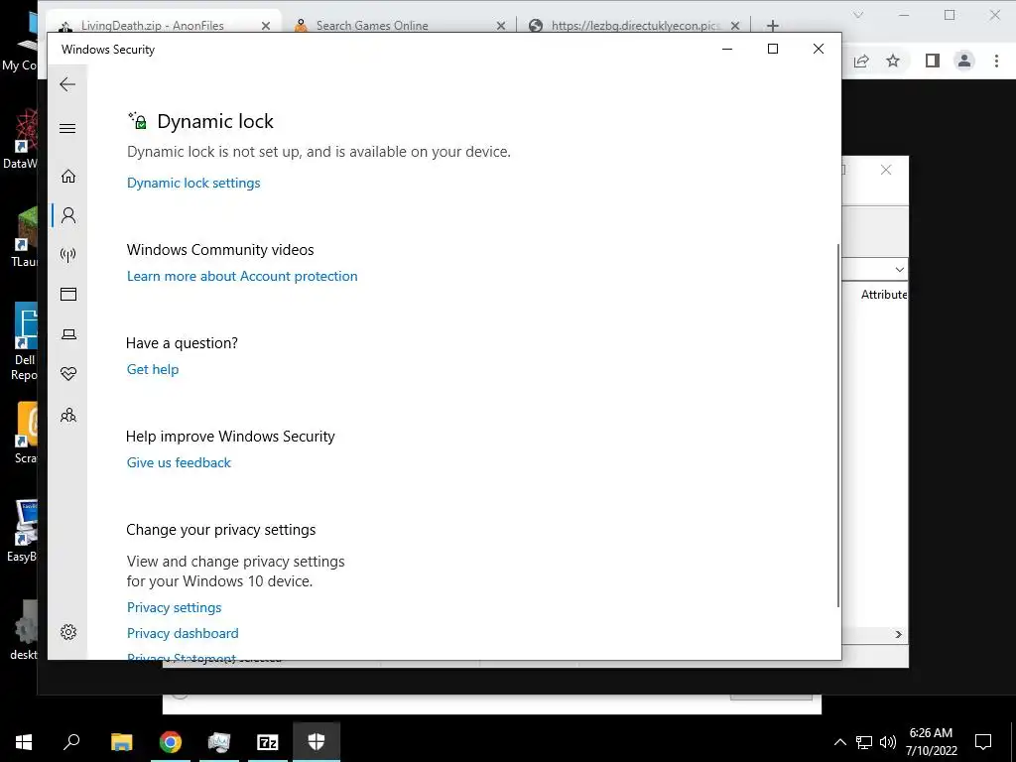The width and height of the screenshot is (1016, 762).
Task: Open the notification center icon
Action: pyautogui.click(x=983, y=742)
